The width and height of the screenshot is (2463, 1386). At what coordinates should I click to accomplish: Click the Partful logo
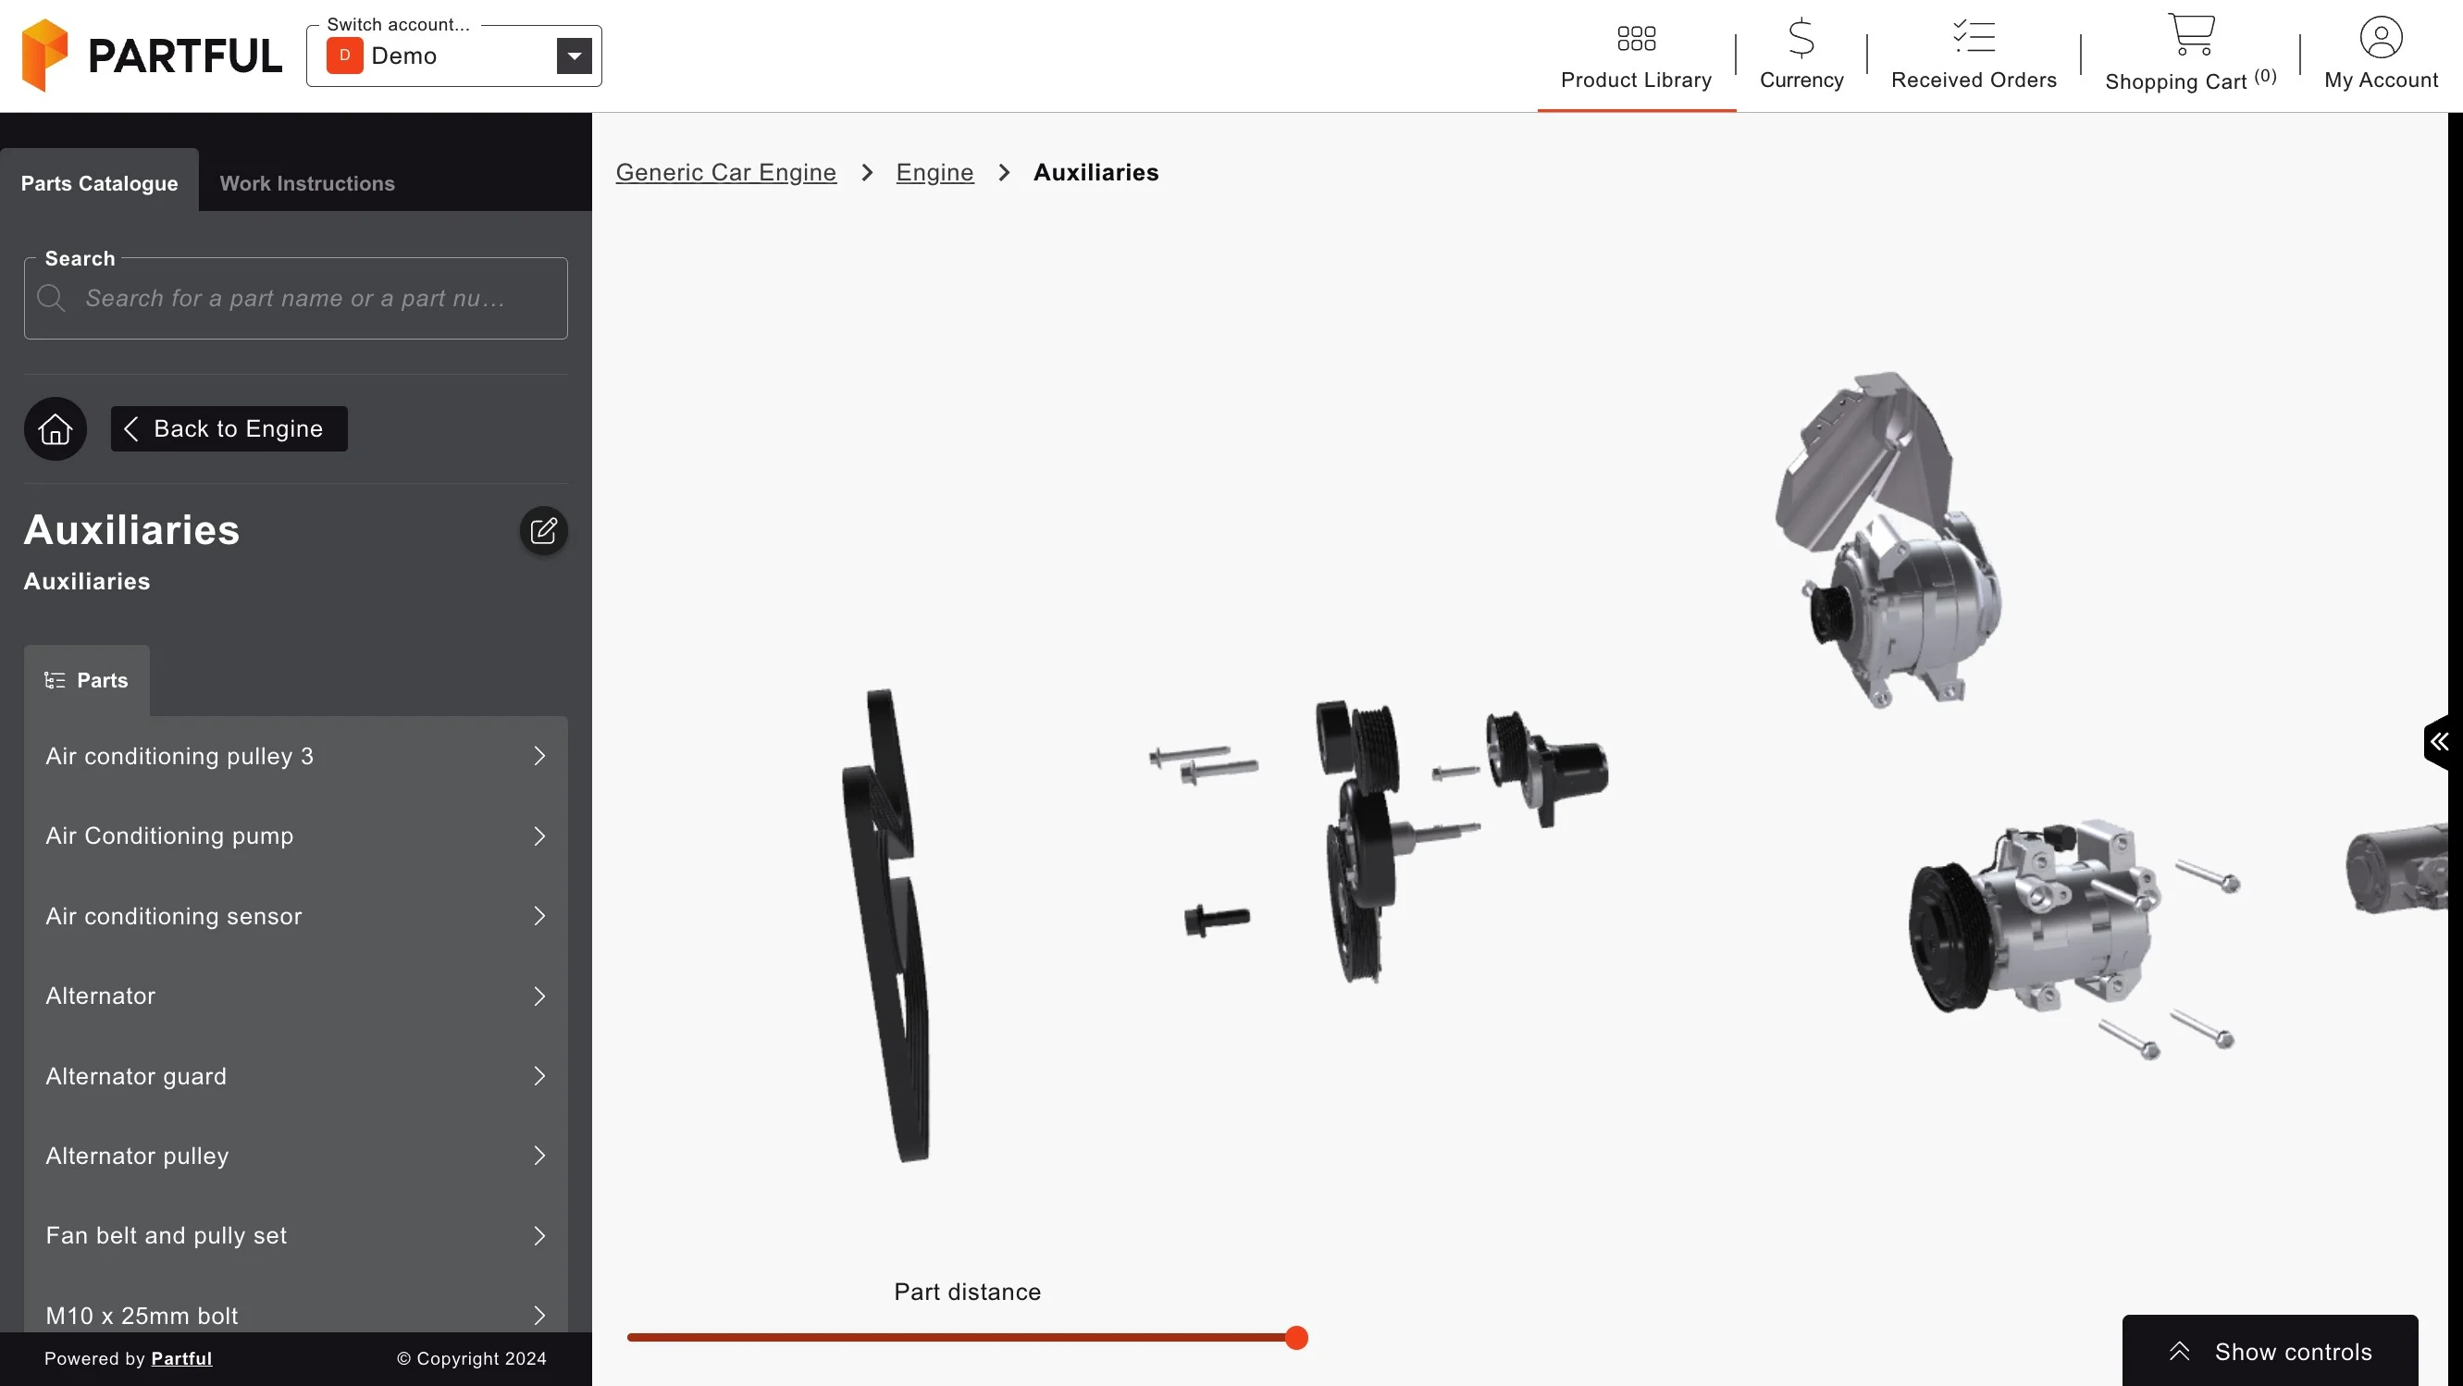[x=152, y=56]
